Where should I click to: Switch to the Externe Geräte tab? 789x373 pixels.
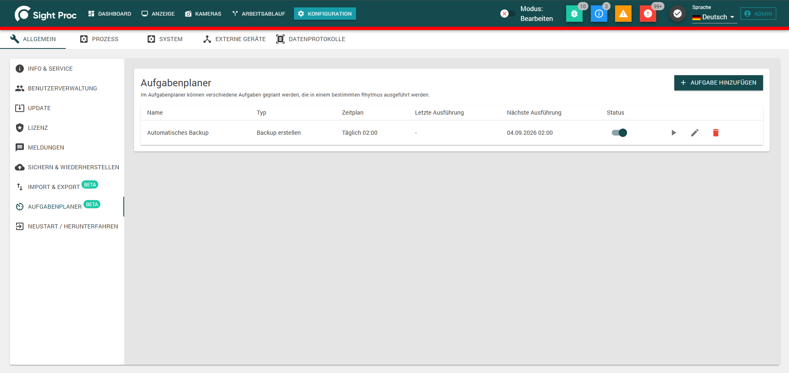pos(234,39)
